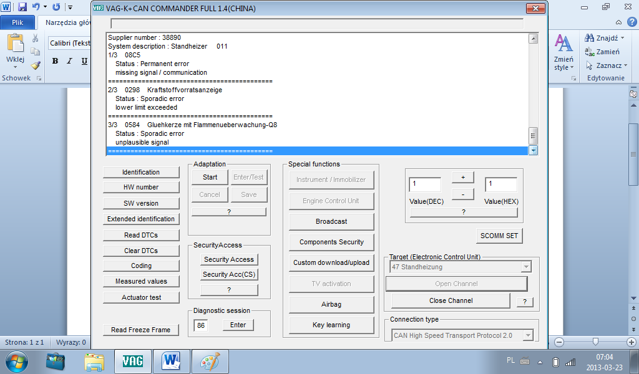Click the help ? button beside Close Channel

tap(525, 302)
